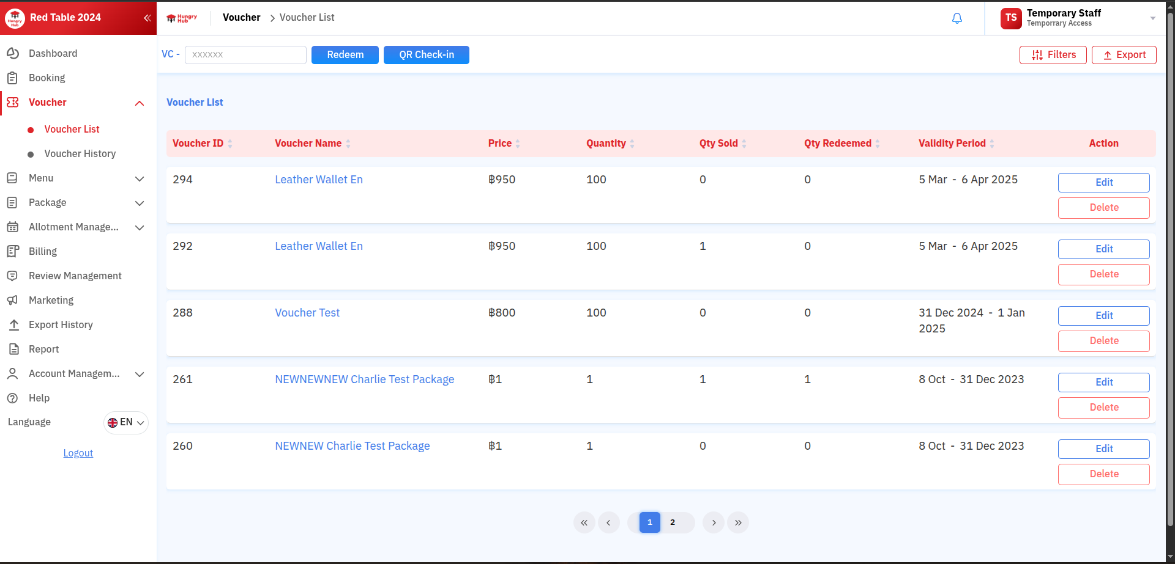
Task: Click the Hungry Hub logo in header
Action: click(182, 18)
